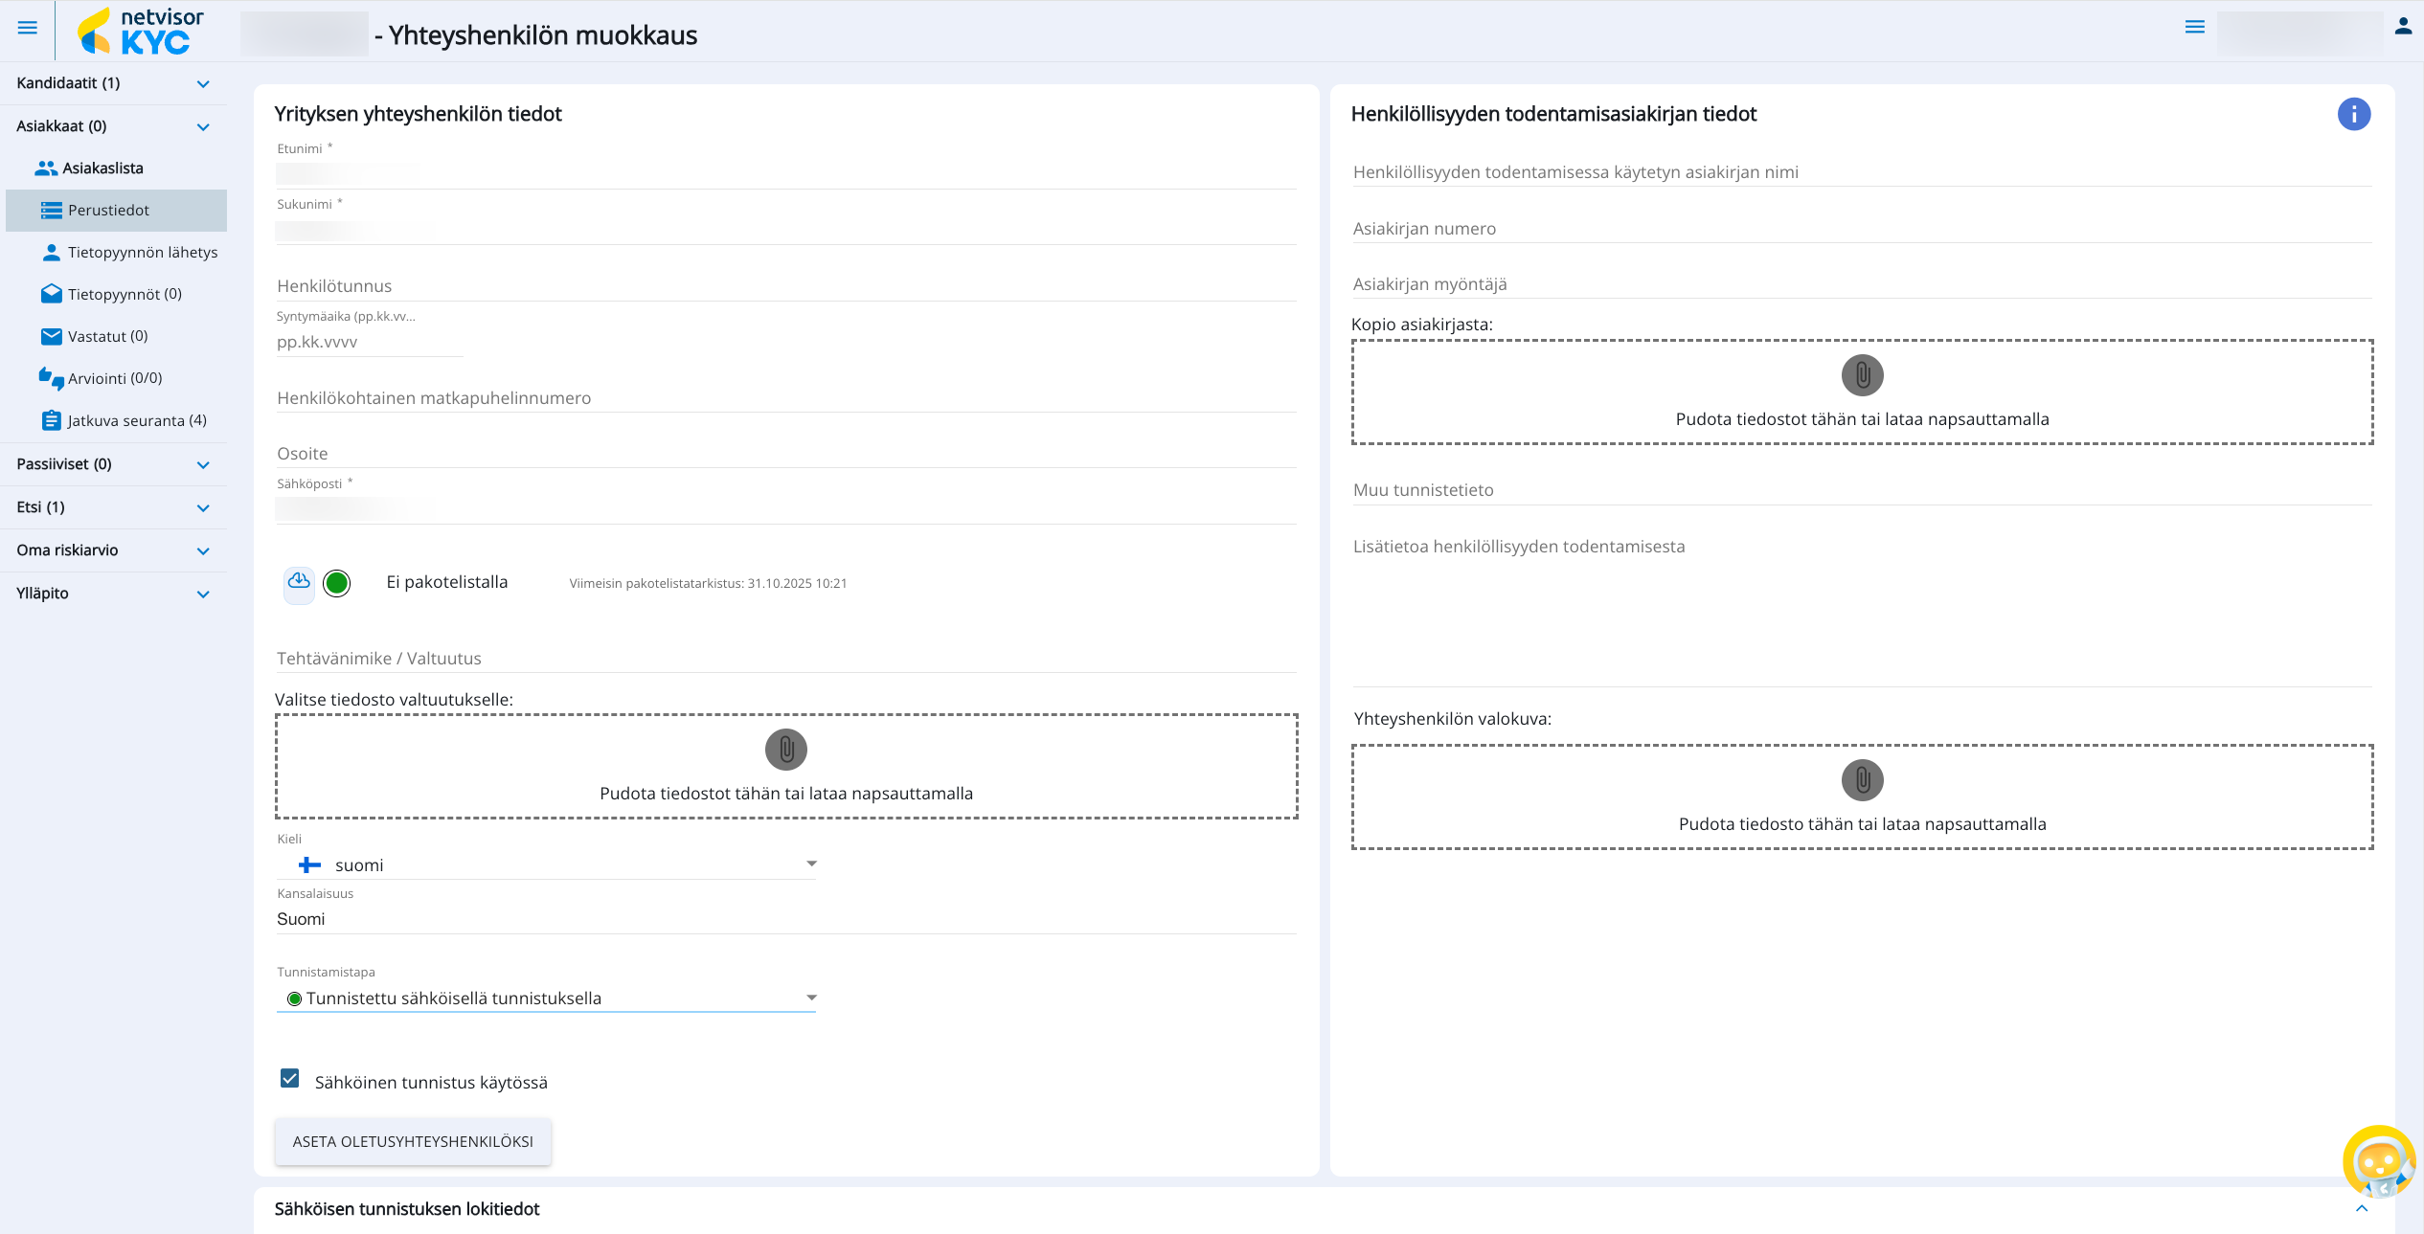
Task: Click the blue info icon in identity document panel
Action: click(x=2353, y=114)
